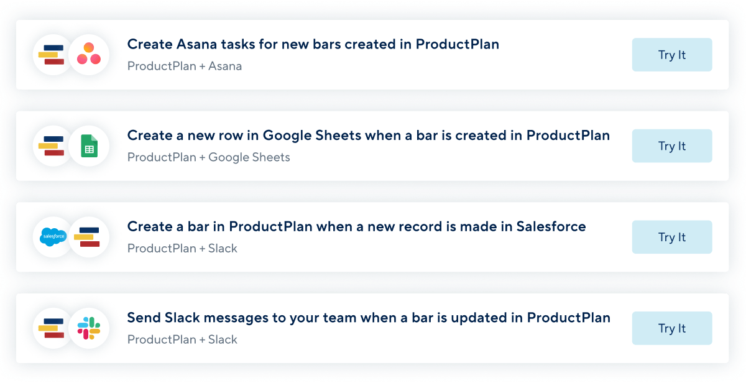Click the Slack logo icon

pyautogui.click(x=89, y=328)
